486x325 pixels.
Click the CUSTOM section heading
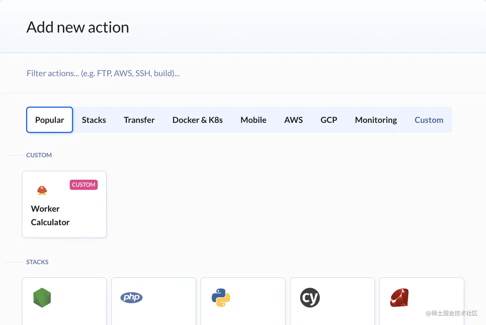coord(39,155)
